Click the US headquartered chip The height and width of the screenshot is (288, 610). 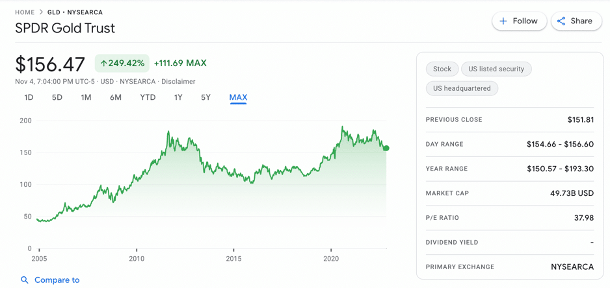click(x=462, y=88)
